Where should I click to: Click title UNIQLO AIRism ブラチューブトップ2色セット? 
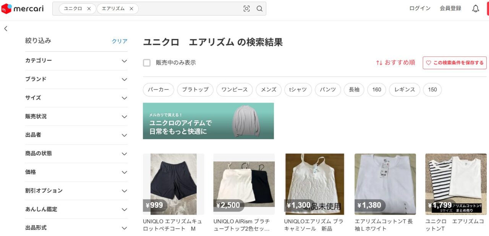coord(242,225)
